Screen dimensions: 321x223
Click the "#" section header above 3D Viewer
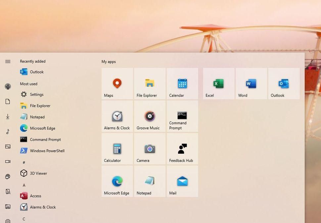pyautogui.click(x=23, y=162)
